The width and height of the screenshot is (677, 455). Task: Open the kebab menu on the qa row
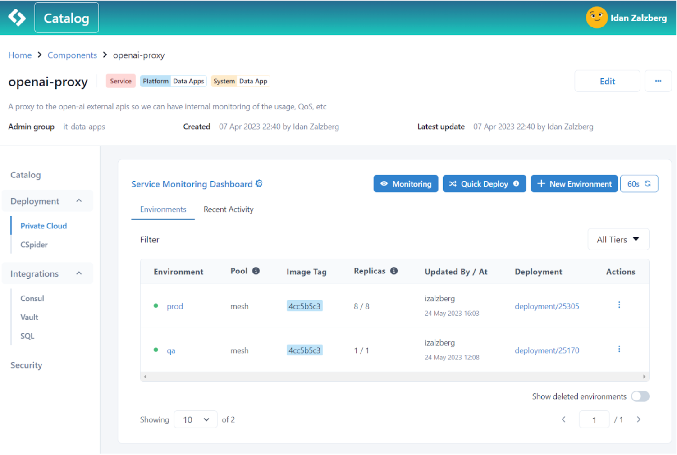point(619,349)
